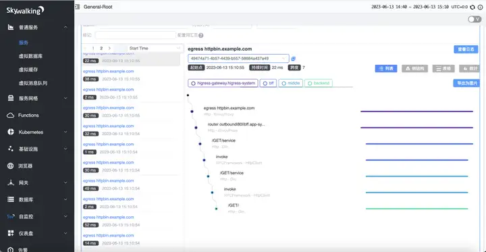The image size is (486, 252).
Task: Click the help icon beside 配置词汇页
Action: pos(201,35)
